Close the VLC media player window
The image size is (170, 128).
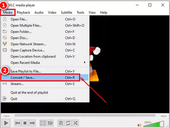click(x=163, y=5)
